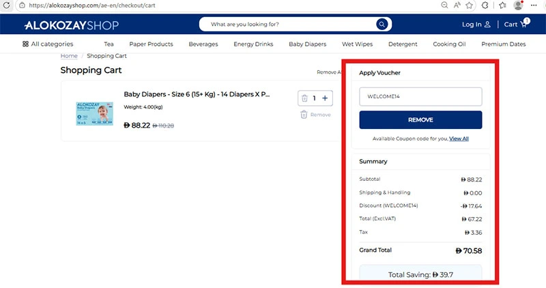Open the Energy Drinks category
546x288 pixels.
pos(253,44)
